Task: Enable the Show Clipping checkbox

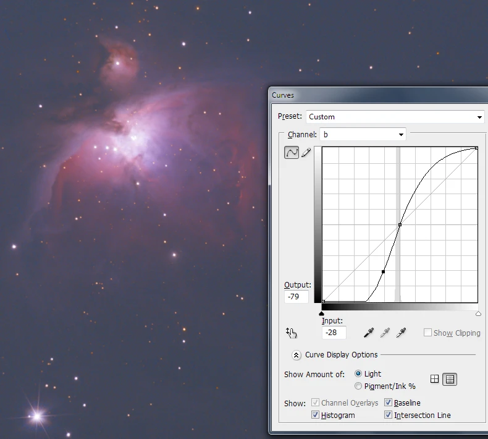Action: point(427,333)
